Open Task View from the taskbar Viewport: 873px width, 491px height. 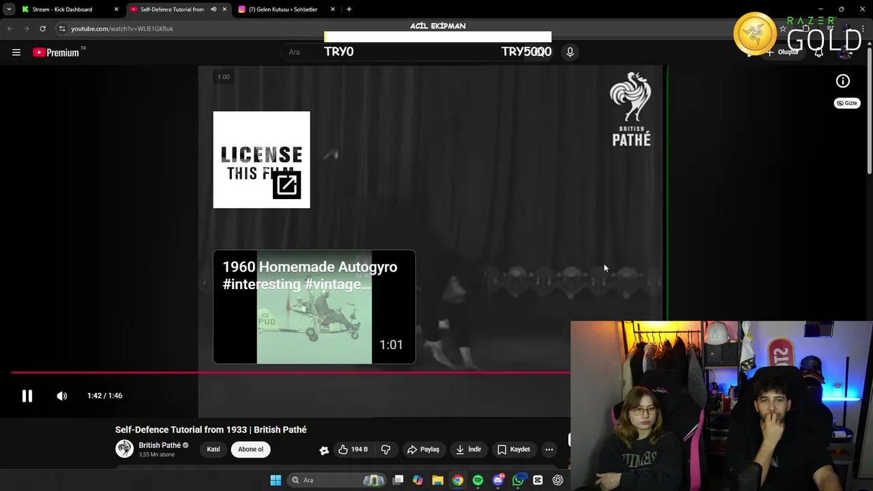pos(398,480)
